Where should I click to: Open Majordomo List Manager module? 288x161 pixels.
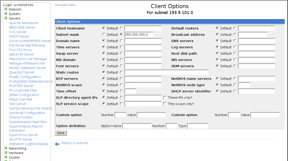[28, 59]
